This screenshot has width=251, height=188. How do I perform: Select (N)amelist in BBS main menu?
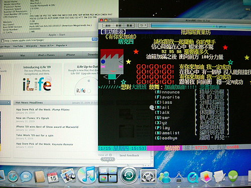[x=167, y=133]
